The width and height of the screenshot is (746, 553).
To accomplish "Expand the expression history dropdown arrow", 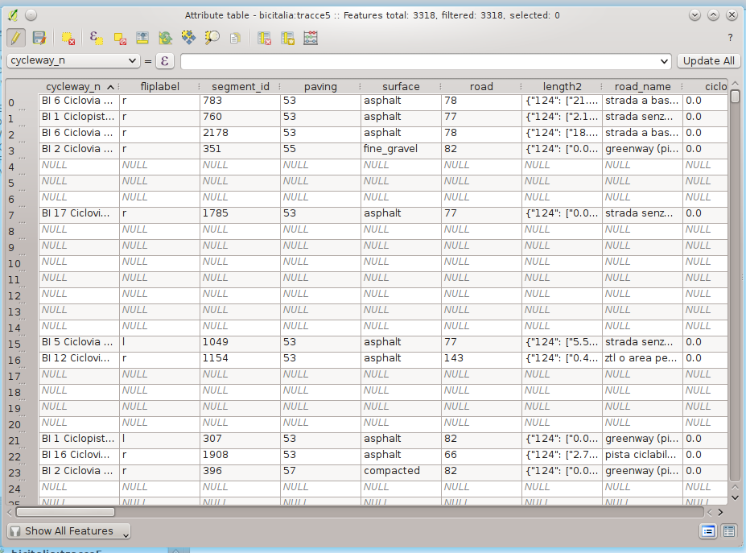I will (x=664, y=61).
